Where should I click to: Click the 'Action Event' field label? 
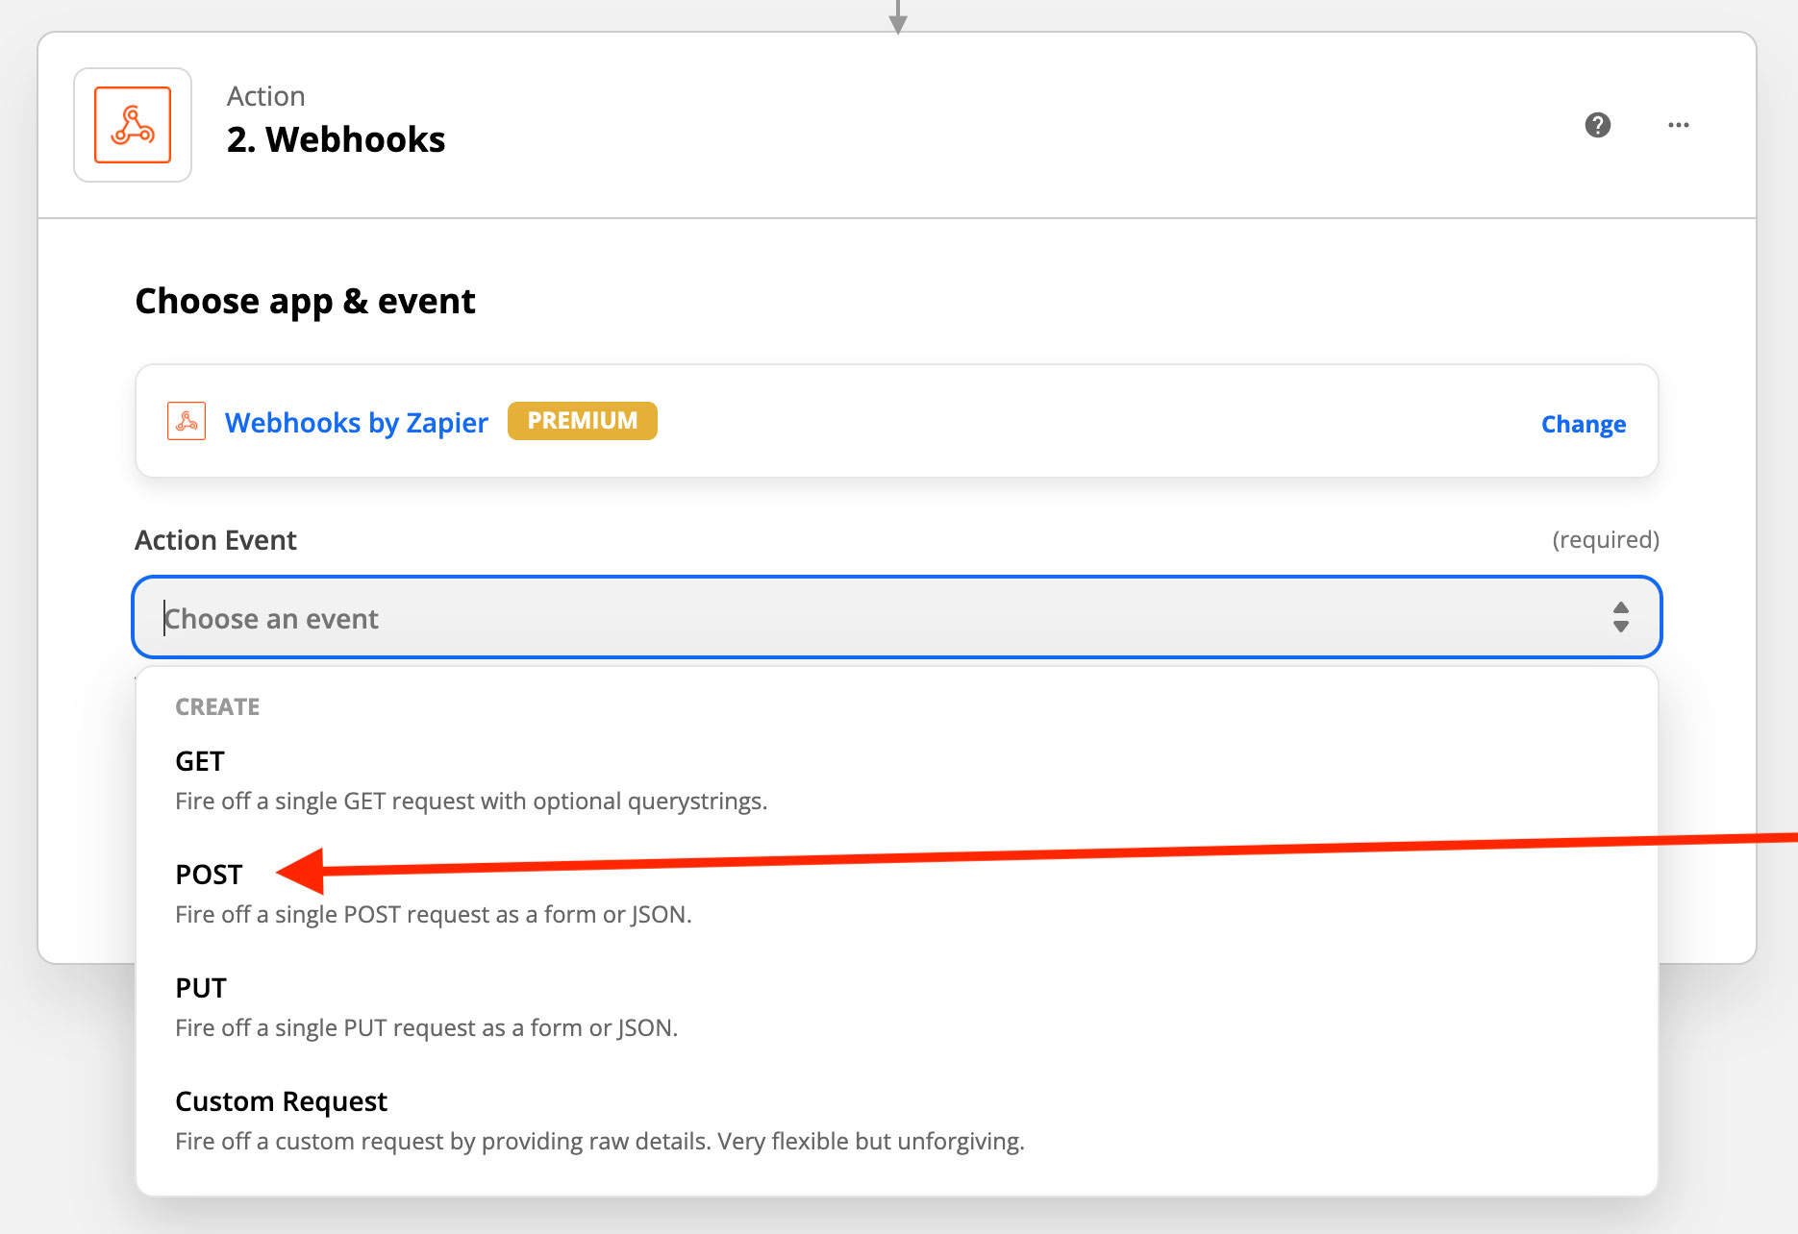pos(215,540)
